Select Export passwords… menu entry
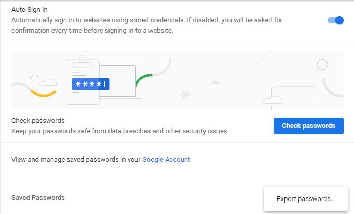Viewport: 354px width, 214px height. [x=305, y=199]
